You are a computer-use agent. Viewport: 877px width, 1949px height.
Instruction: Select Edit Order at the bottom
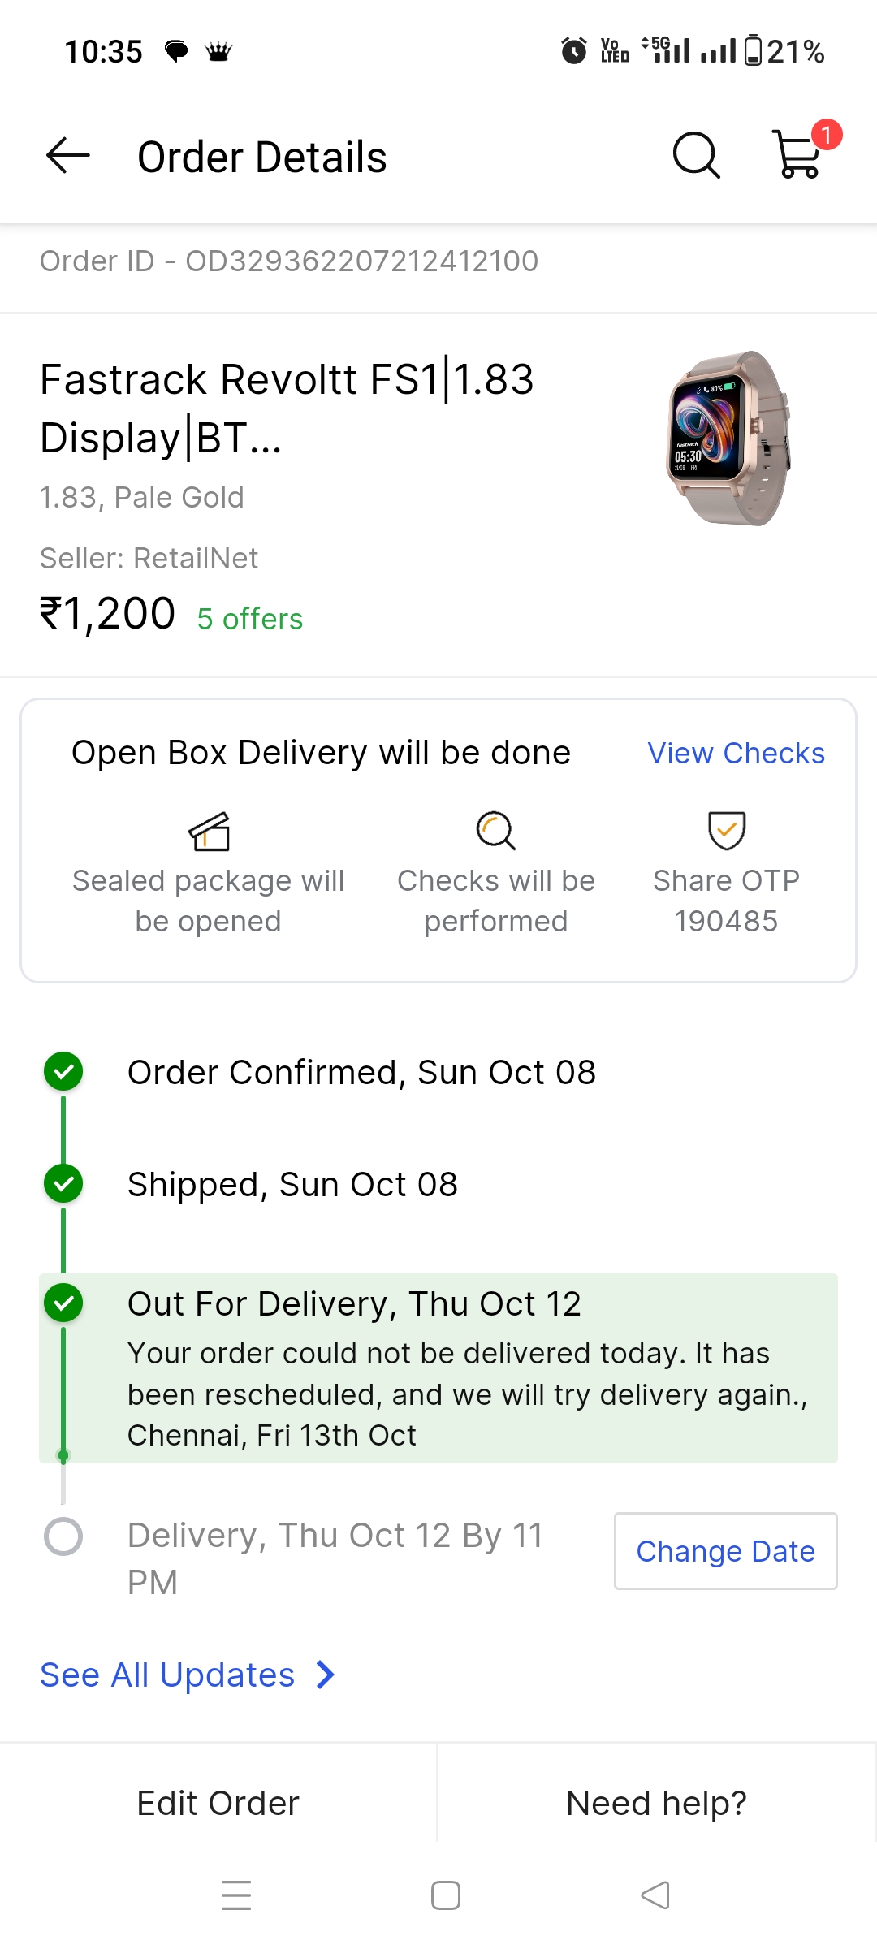(x=218, y=1803)
